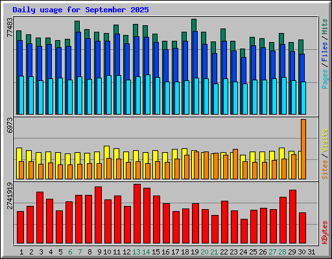Click the red KBytes bar for day 13
This screenshot has width=332, height=259.
137,214
